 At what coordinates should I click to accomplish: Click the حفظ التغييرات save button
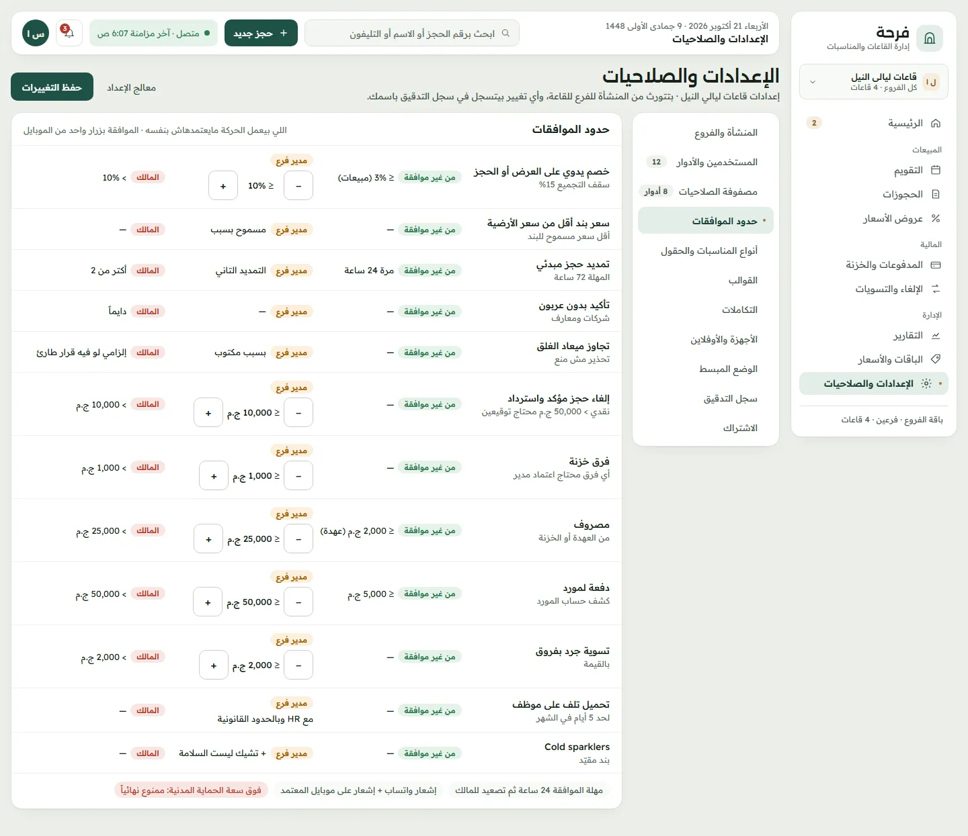click(52, 87)
